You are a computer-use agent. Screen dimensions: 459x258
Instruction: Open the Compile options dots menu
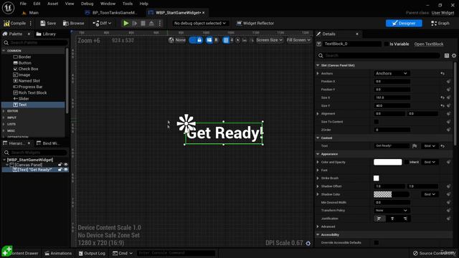30,23
